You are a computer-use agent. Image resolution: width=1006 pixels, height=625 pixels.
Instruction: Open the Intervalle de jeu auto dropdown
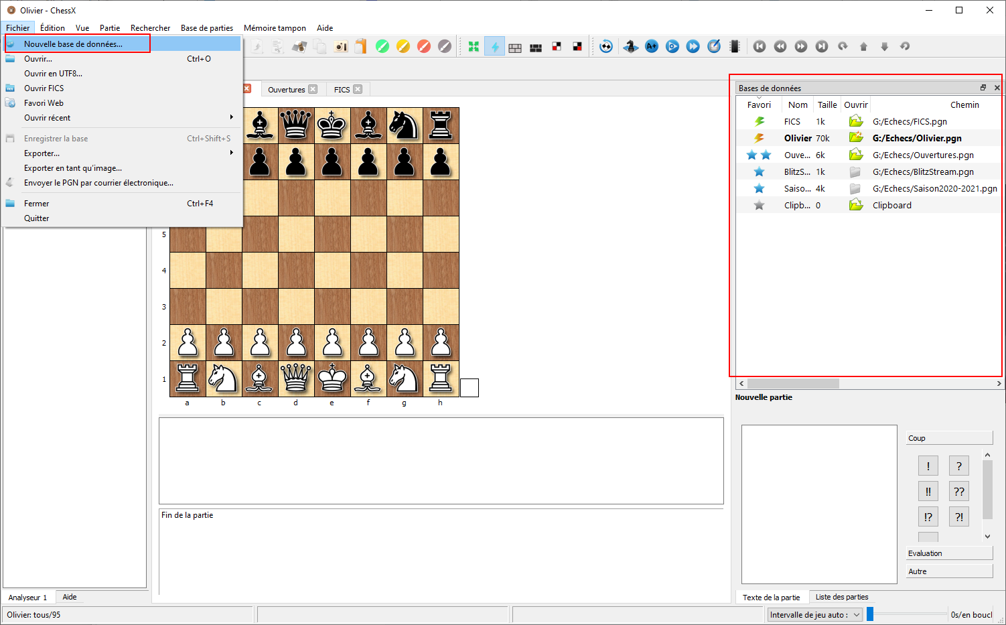(x=815, y=615)
